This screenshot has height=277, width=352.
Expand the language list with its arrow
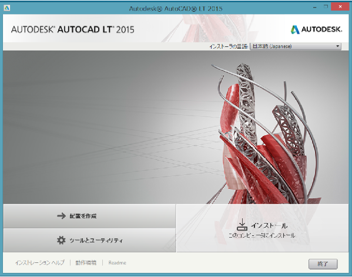pyautogui.click(x=337, y=46)
